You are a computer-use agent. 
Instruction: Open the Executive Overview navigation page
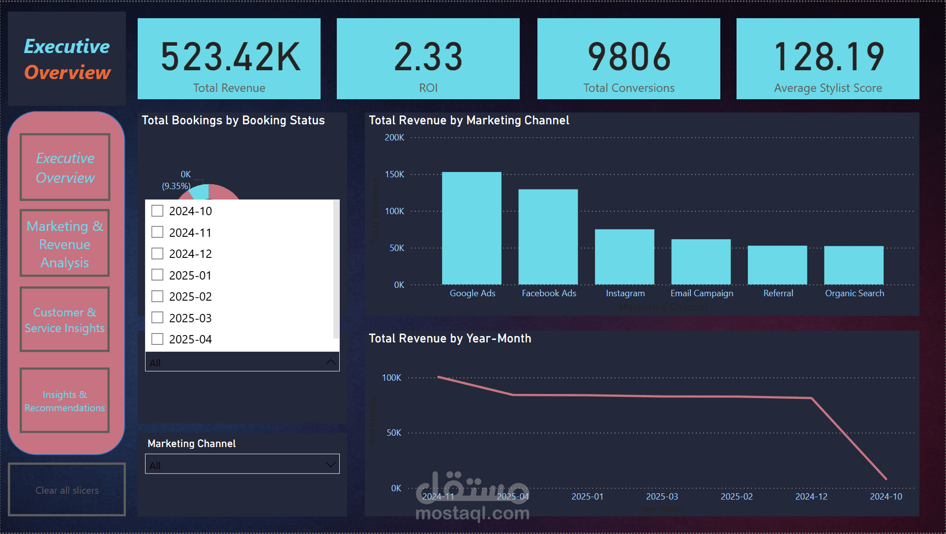click(x=65, y=168)
